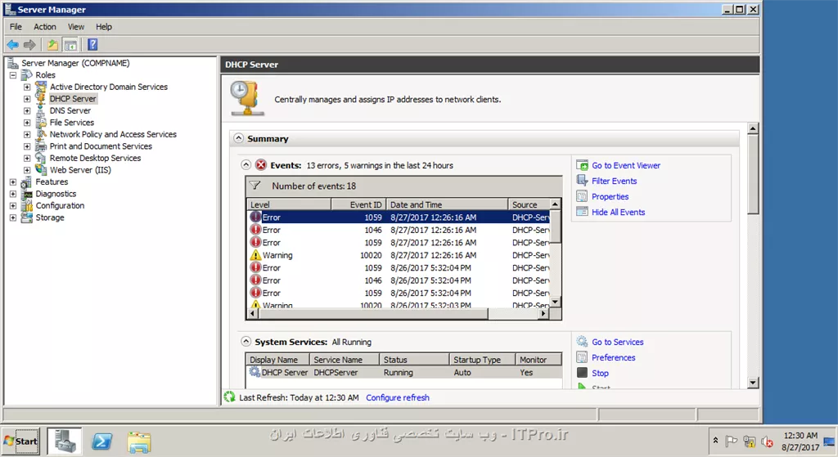Click the Filter Events icon
This screenshot has height=457, width=838.
[x=582, y=181]
